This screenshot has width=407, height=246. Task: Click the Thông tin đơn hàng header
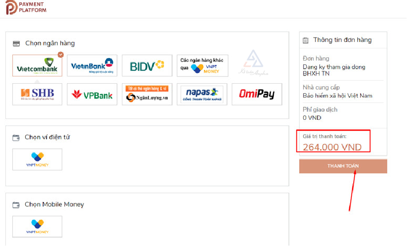click(x=342, y=40)
